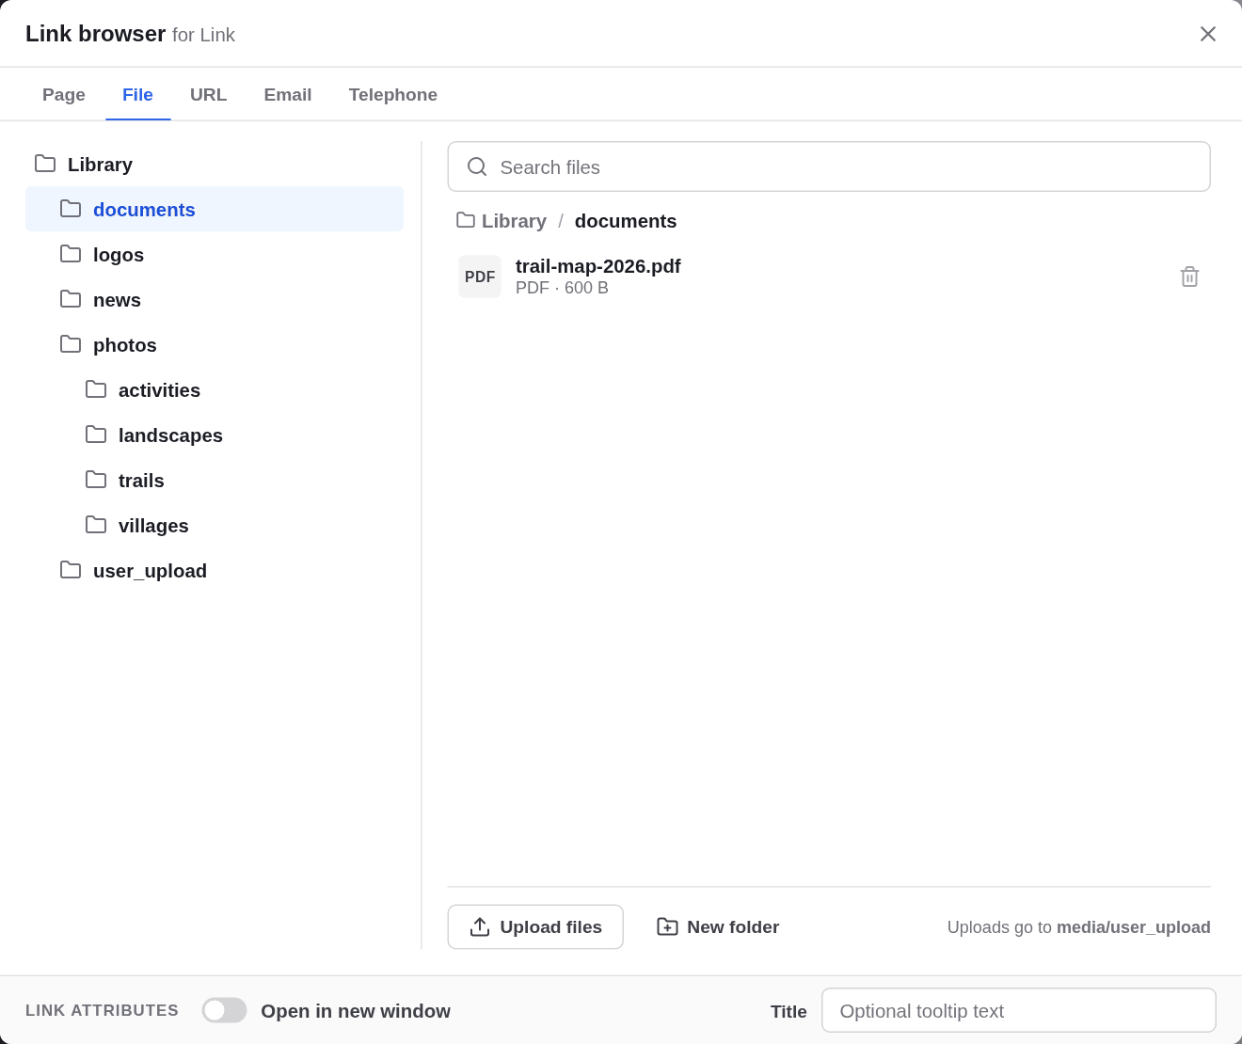Switch to the Email tab
The height and width of the screenshot is (1044, 1242).
(x=288, y=95)
